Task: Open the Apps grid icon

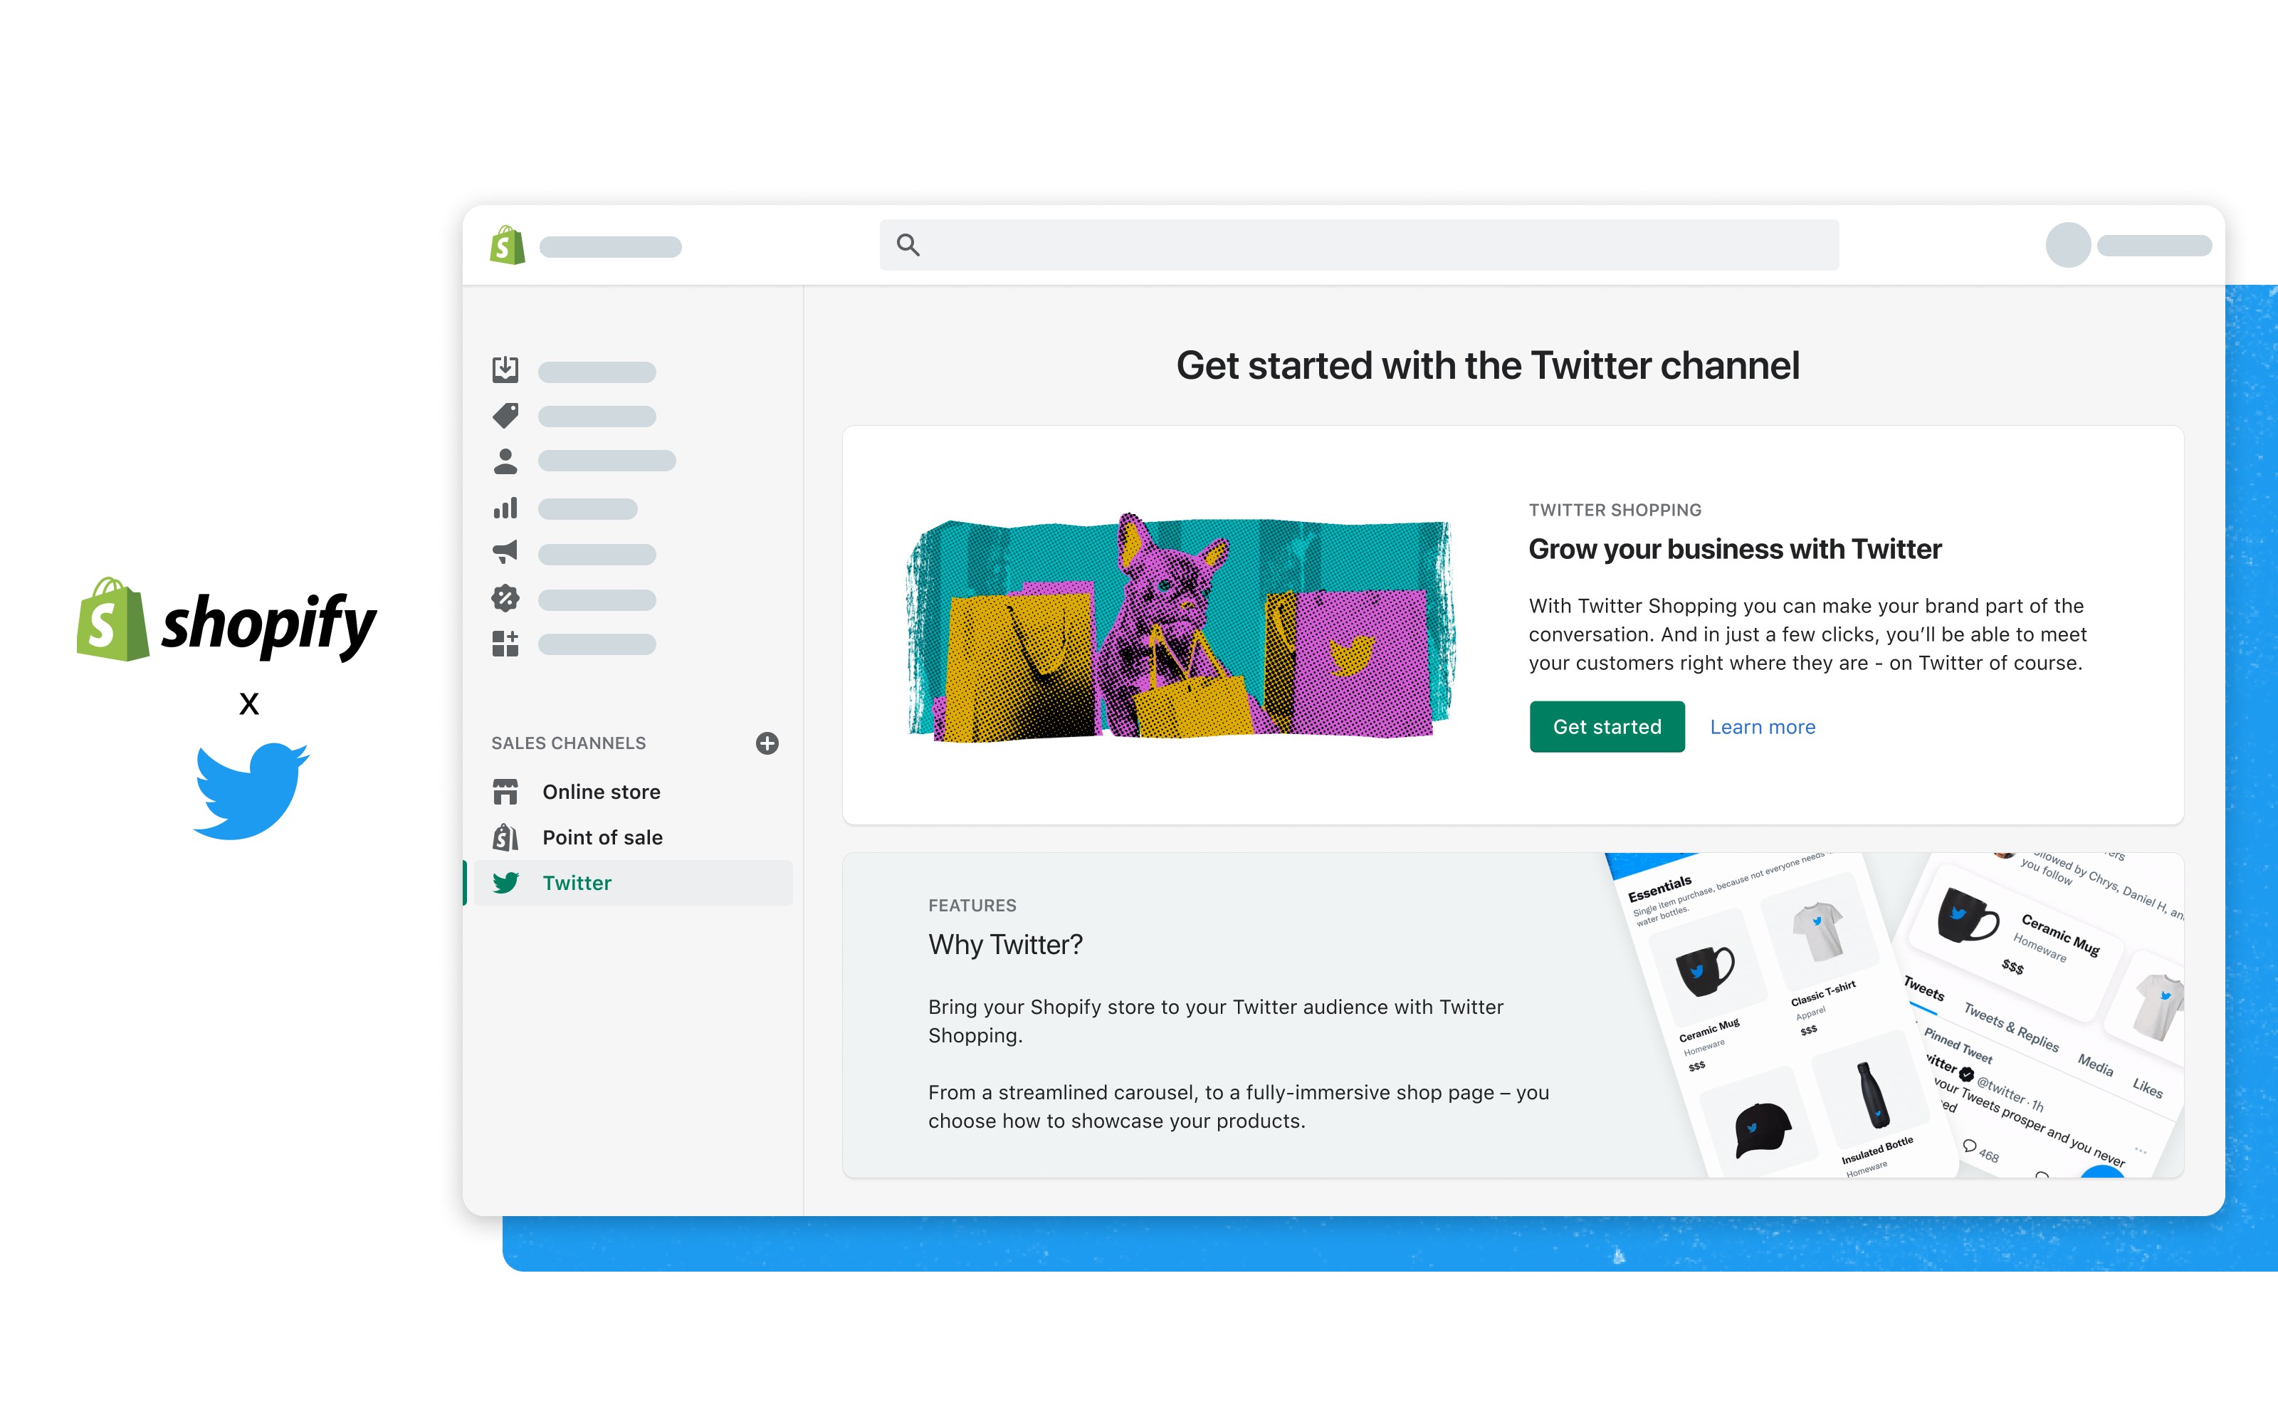Action: tap(505, 644)
